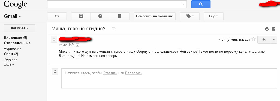Show details arrow next to кому: info
Screen dimensions: 280x101
coord(77,45)
